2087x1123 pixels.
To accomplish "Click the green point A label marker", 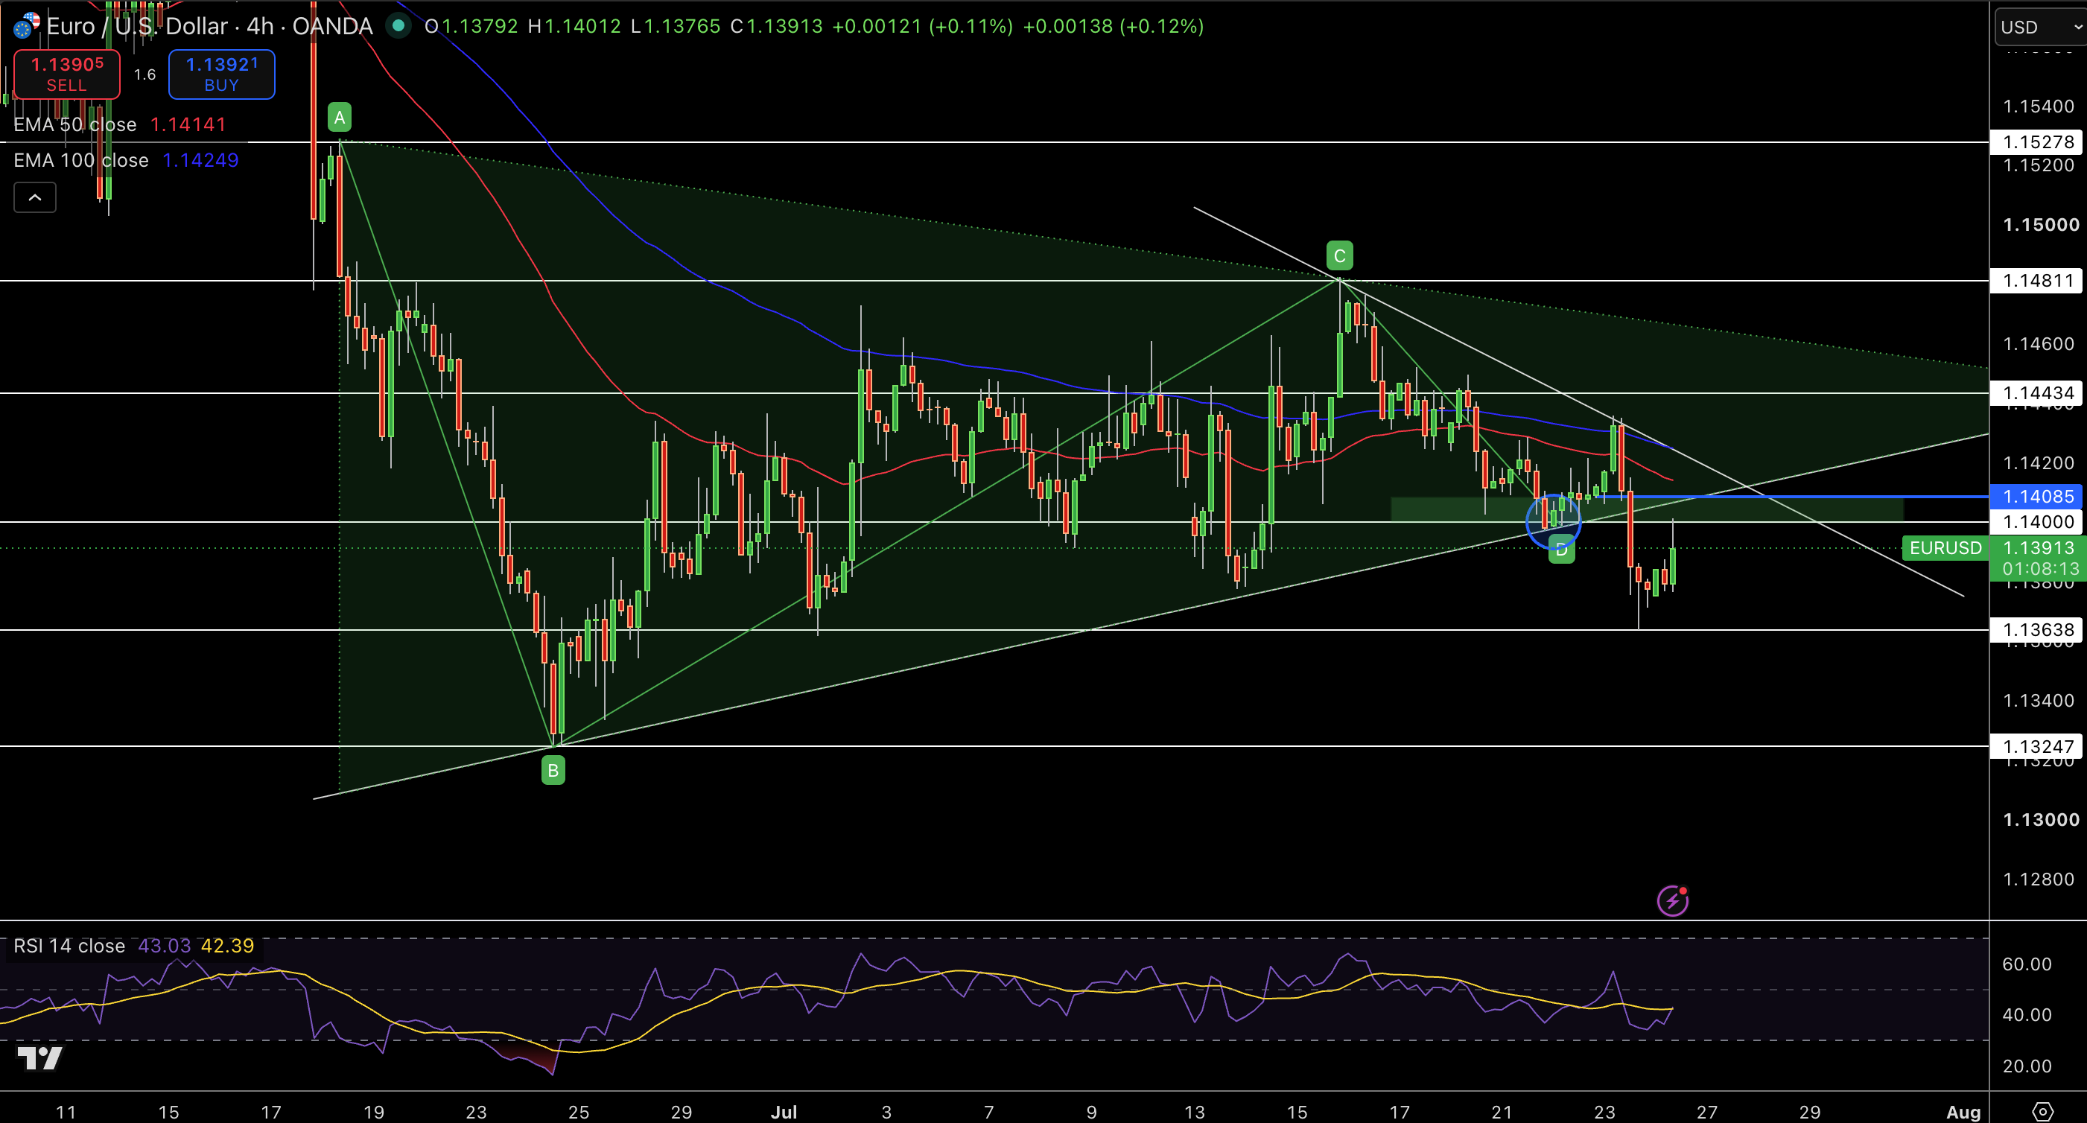I will 340,118.
